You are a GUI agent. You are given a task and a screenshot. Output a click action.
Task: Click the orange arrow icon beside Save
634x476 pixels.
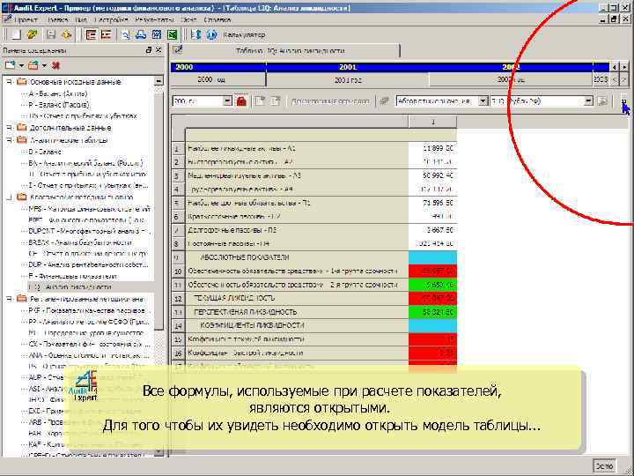point(67,34)
